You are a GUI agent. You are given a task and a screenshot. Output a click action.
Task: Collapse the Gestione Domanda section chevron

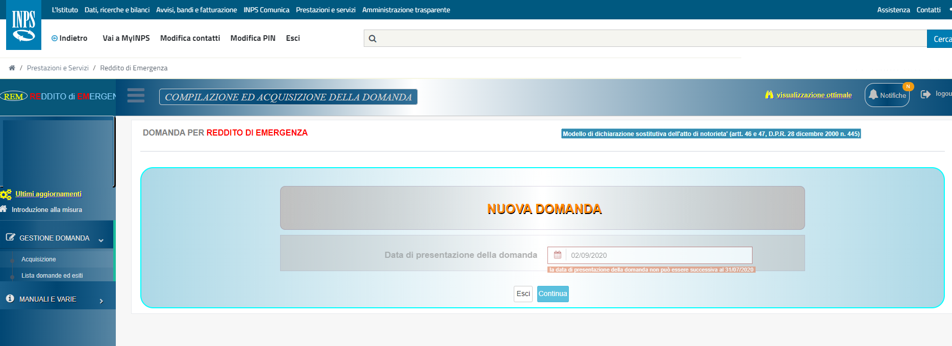(101, 240)
